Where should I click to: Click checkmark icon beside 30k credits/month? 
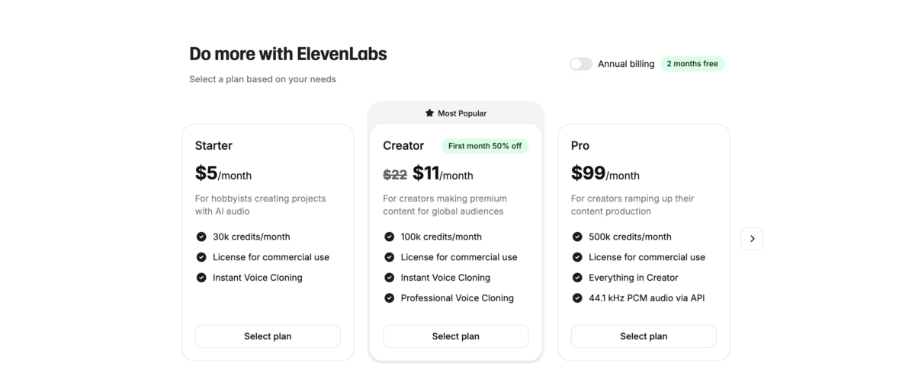[201, 237]
